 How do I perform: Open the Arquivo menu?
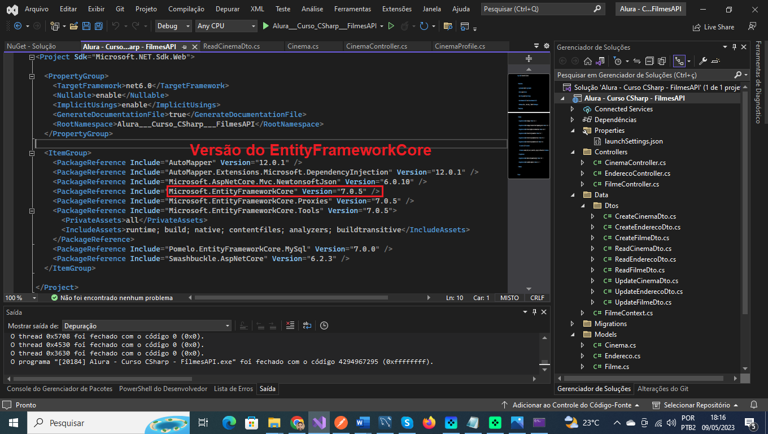(37, 9)
